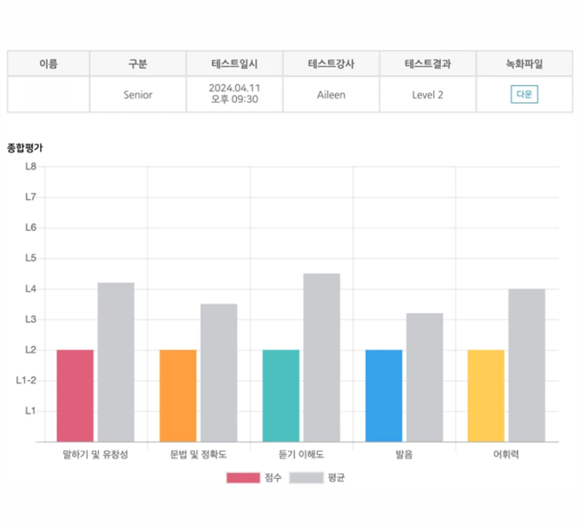Click the teal 듣기 이해도 score bar

point(281,395)
